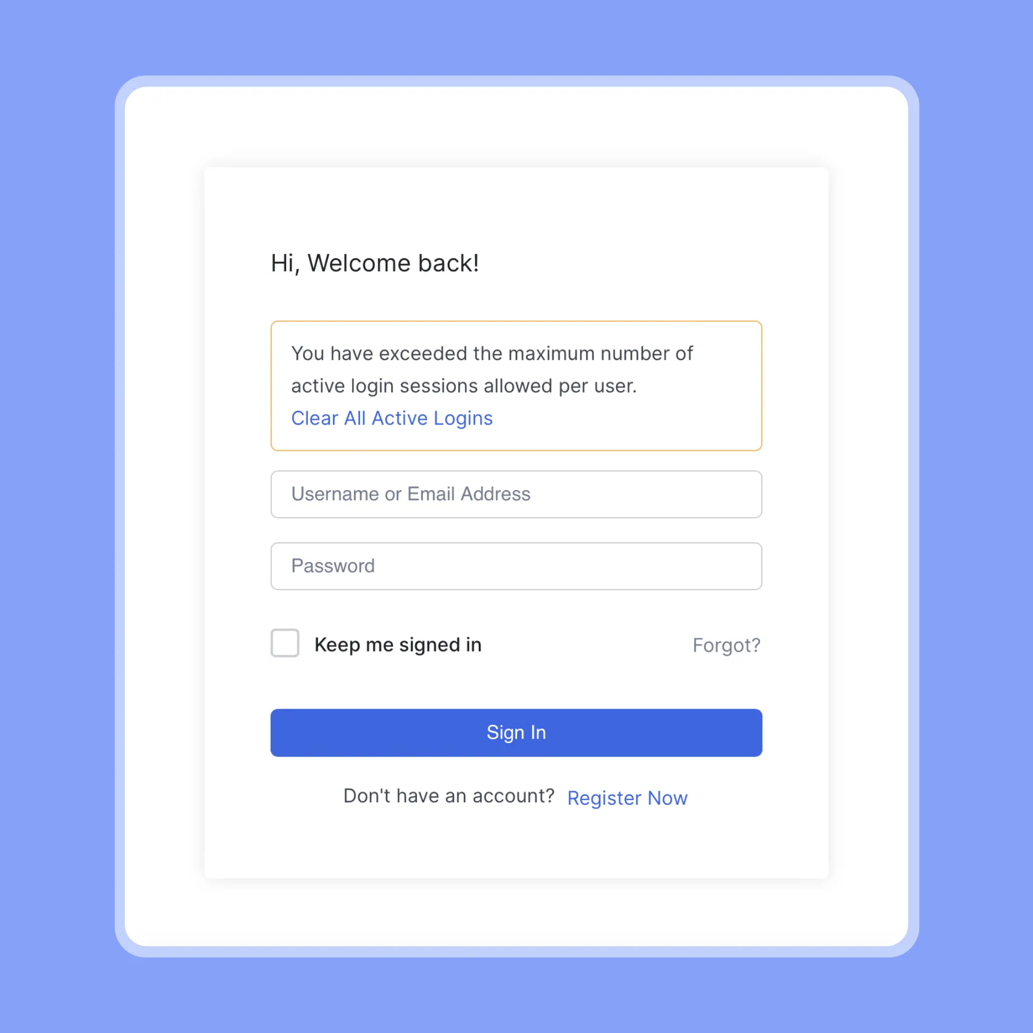Screen dimensions: 1033x1033
Task: Click the 'Clear All Active Logins' link
Action: point(392,418)
